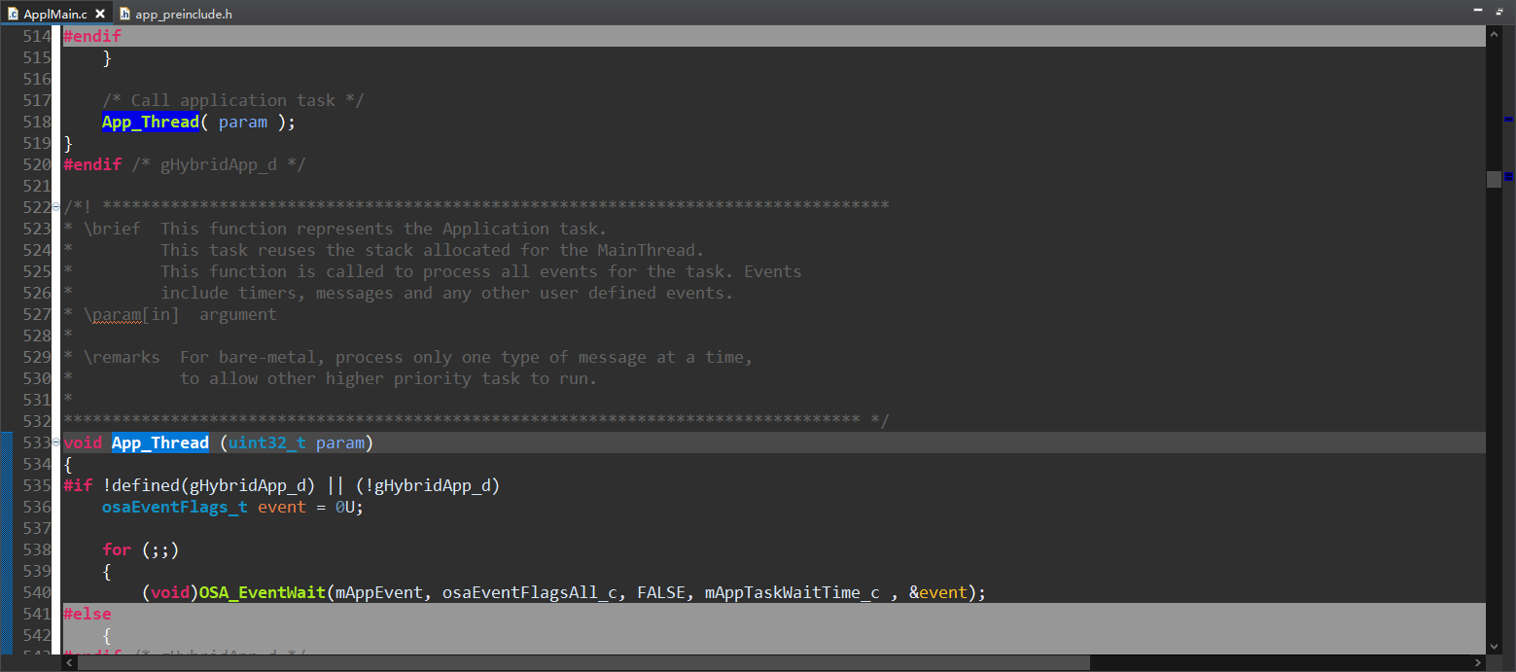This screenshot has height=672, width=1516.
Task: Click the mAppTaskWaitTime_c argument
Action: click(x=793, y=592)
